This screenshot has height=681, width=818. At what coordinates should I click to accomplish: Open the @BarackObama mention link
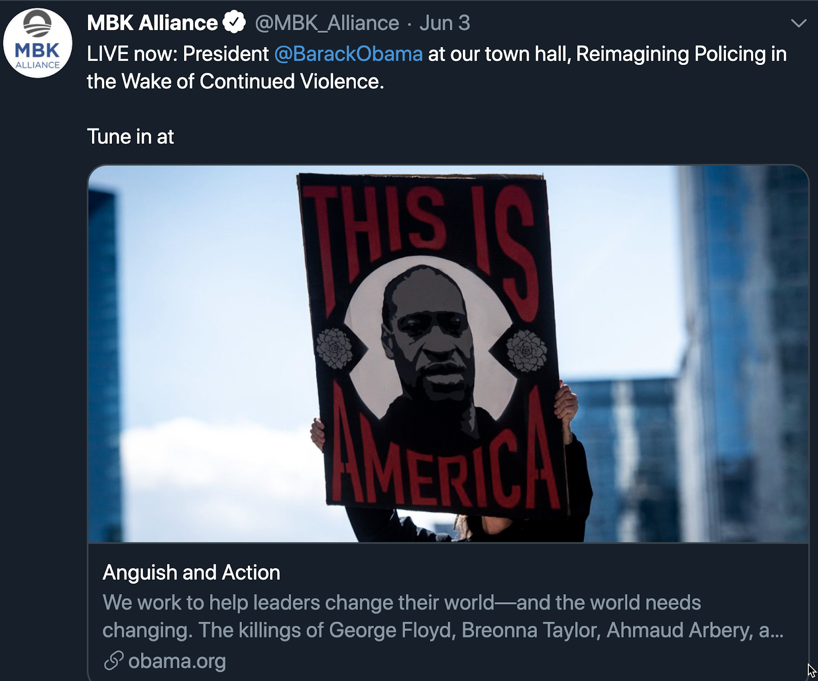click(x=349, y=54)
